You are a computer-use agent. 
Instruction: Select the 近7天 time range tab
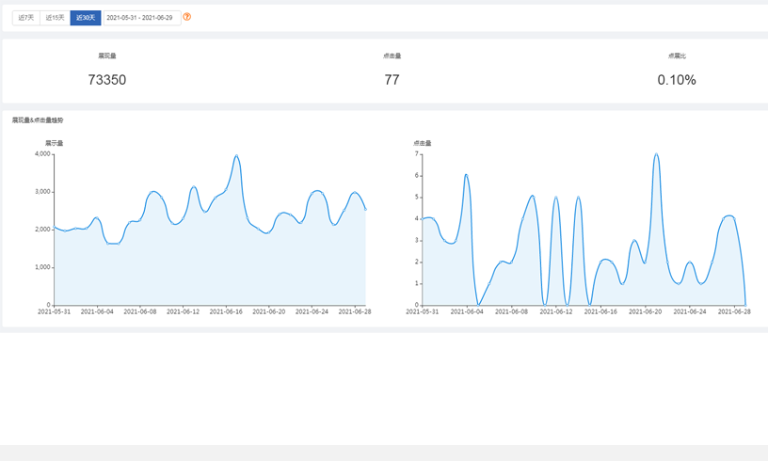(x=26, y=18)
